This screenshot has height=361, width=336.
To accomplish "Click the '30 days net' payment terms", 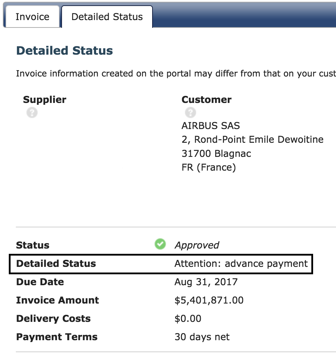I will click(x=202, y=337).
